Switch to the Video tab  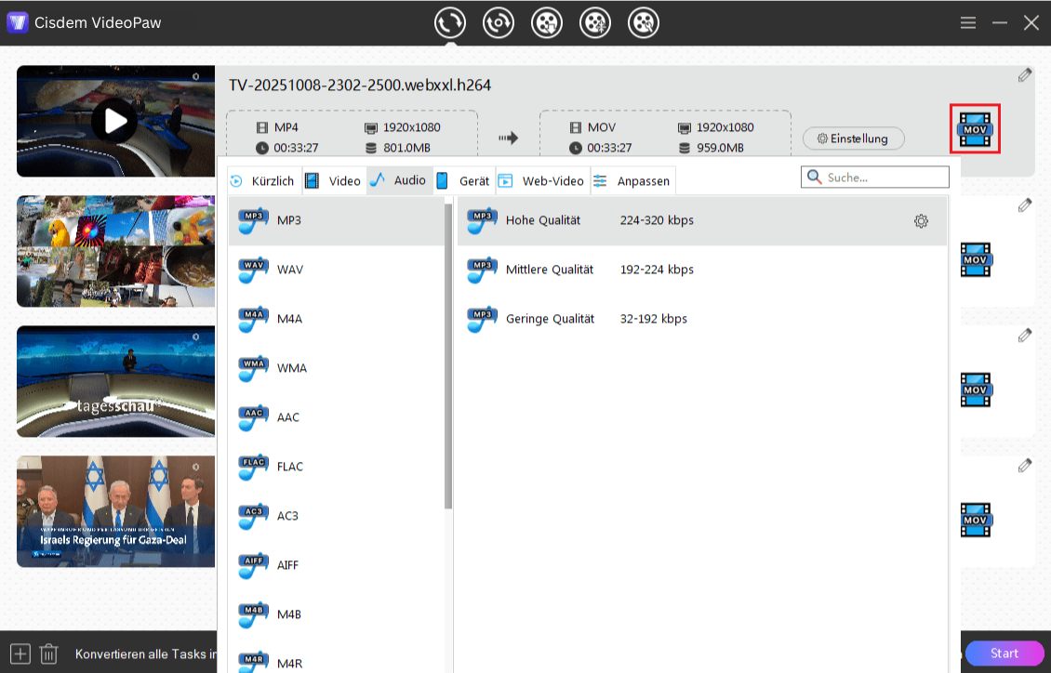[x=334, y=181]
